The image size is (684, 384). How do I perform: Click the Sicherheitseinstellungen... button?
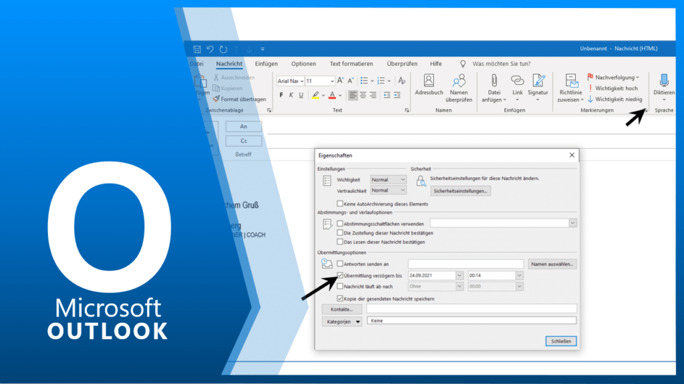coord(460,191)
